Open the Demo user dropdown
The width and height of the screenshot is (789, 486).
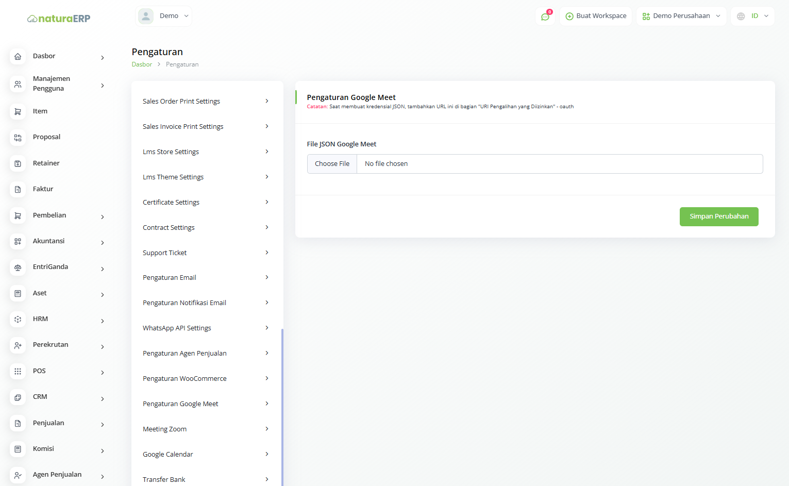(163, 16)
